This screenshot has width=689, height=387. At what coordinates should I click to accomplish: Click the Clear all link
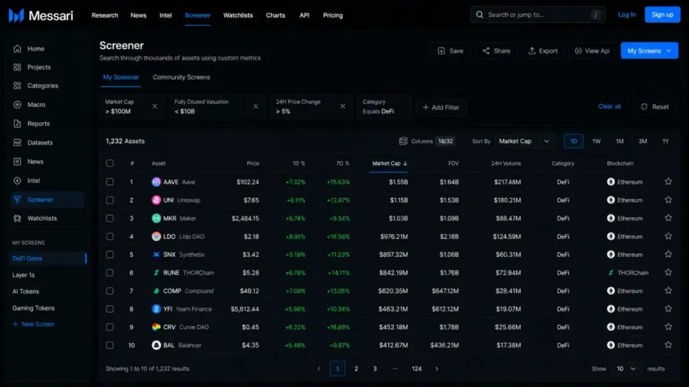609,106
